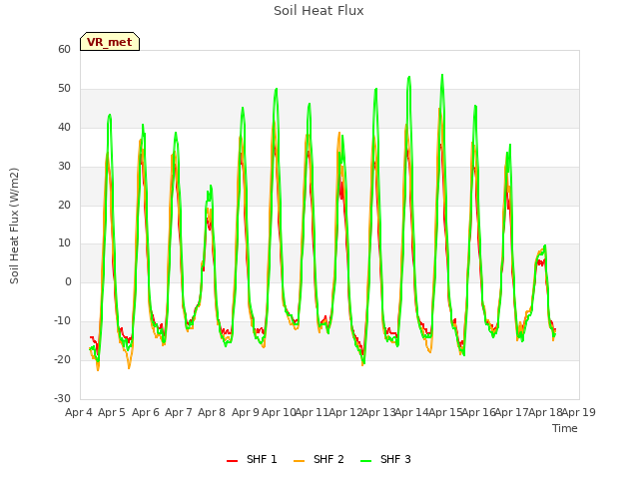Click the low green peak near Apr 18

point(544,245)
